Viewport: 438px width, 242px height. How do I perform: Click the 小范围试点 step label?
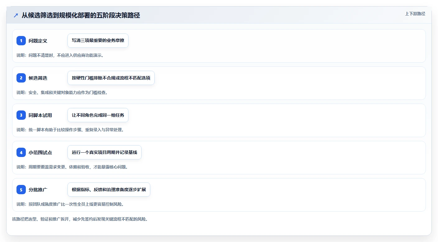(x=40, y=152)
